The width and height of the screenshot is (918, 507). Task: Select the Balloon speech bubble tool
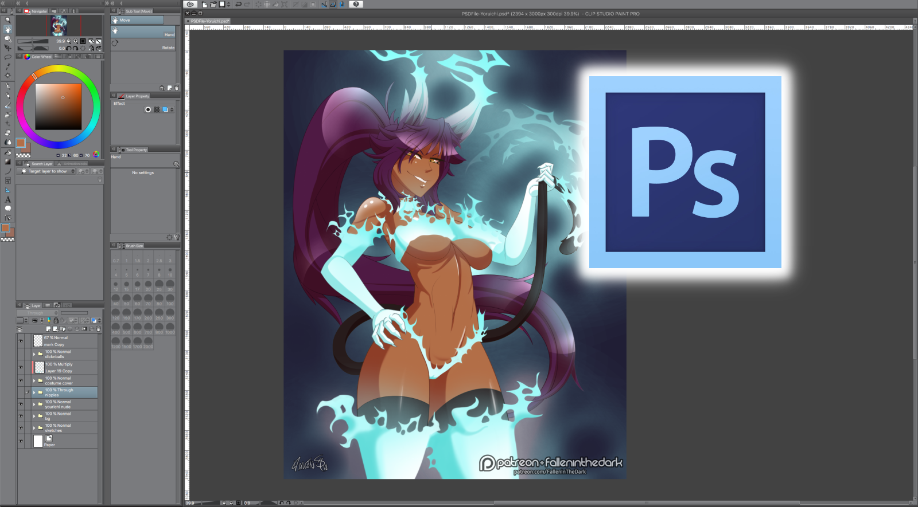point(7,209)
